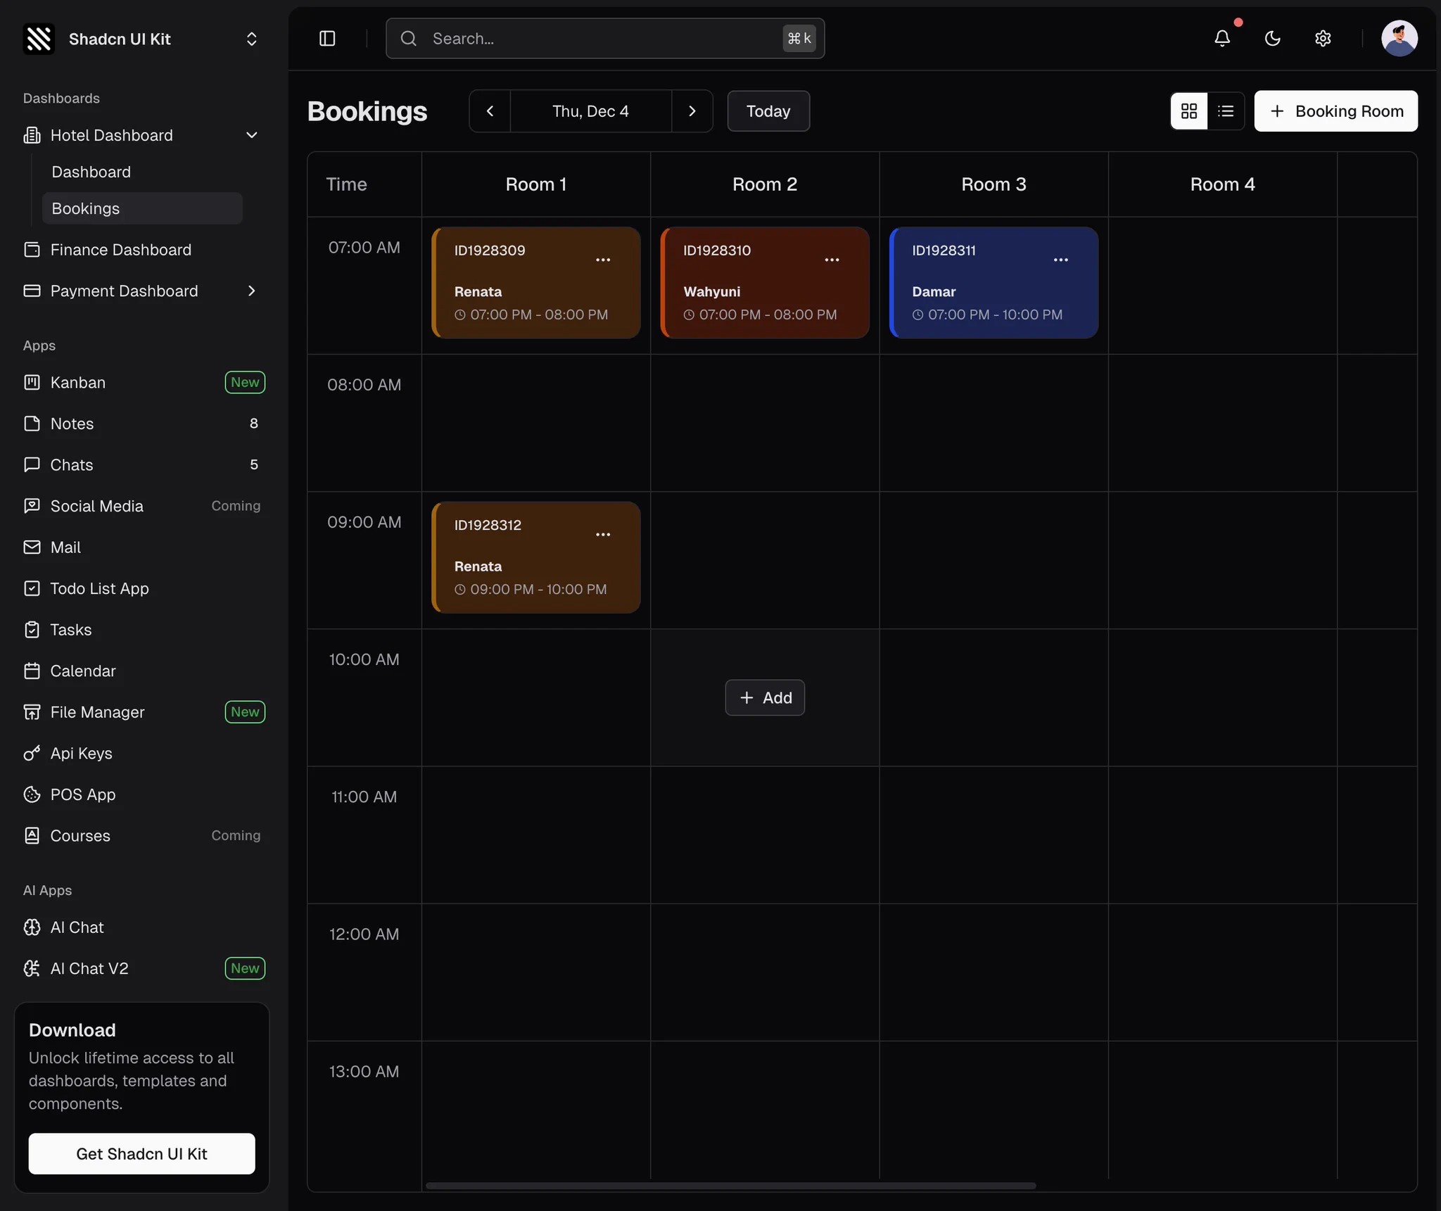The width and height of the screenshot is (1441, 1211).
Task: Go to next day arrow
Action: (x=692, y=111)
